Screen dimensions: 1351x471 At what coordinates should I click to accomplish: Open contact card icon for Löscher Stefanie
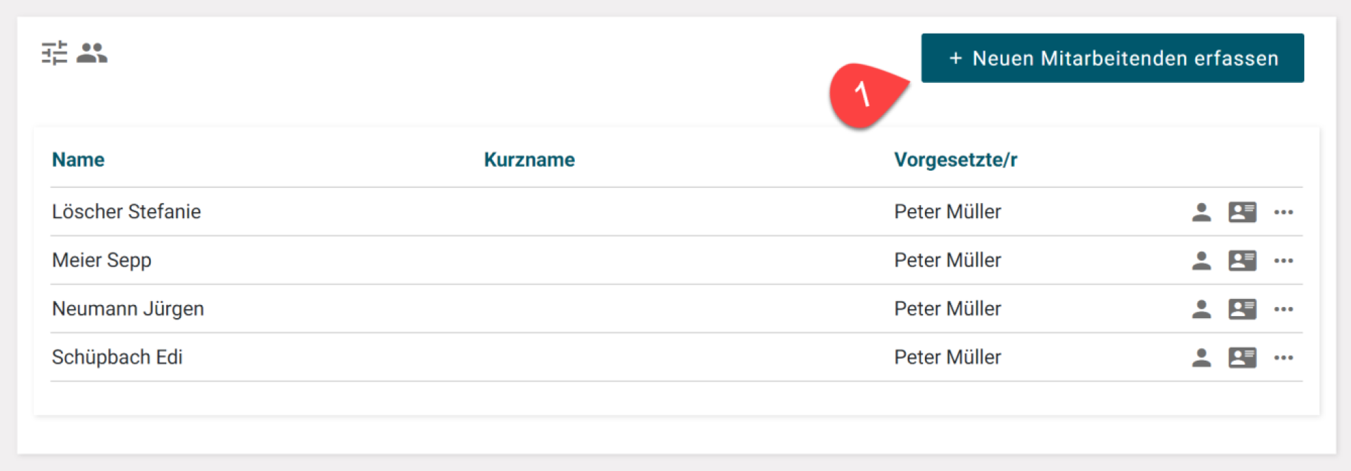pos(1242,212)
